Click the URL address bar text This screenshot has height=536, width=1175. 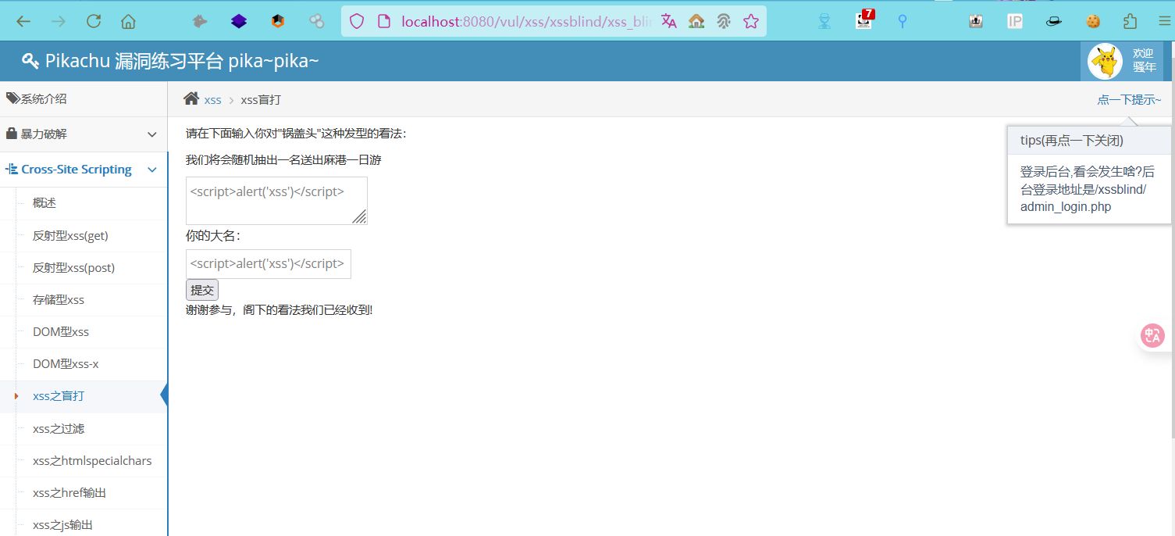coord(526,22)
